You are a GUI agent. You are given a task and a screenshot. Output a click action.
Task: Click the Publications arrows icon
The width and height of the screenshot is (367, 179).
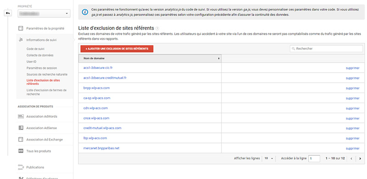pos(21,167)
